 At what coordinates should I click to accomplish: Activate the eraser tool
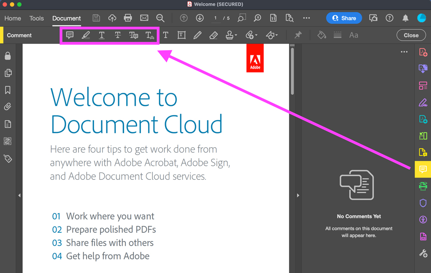click(213, 35)
